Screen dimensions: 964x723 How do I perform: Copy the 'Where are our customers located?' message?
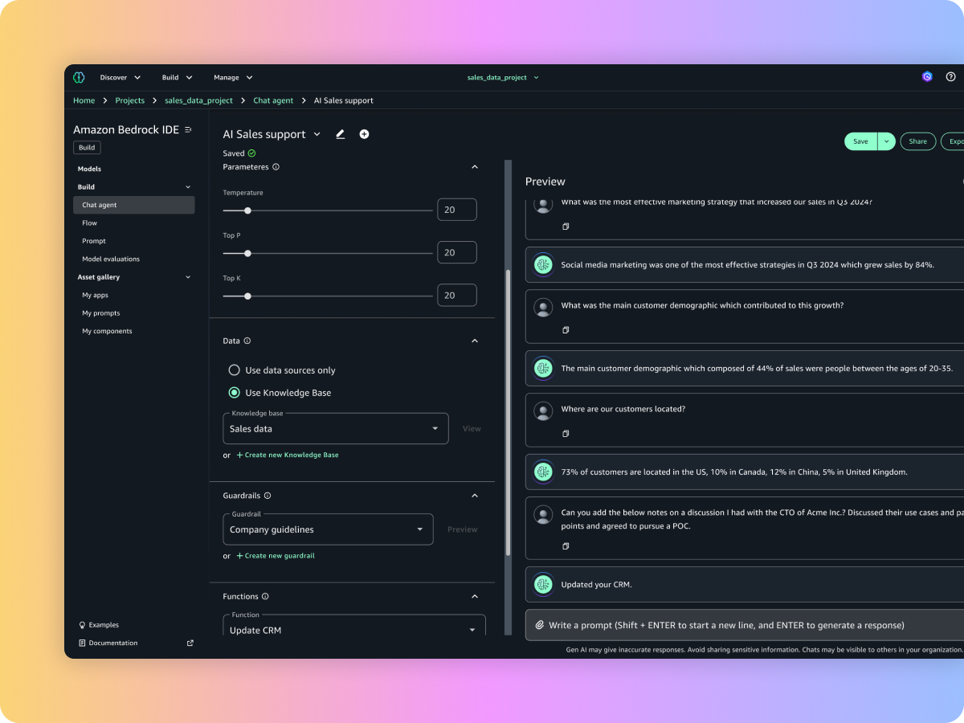coord(566,434)
